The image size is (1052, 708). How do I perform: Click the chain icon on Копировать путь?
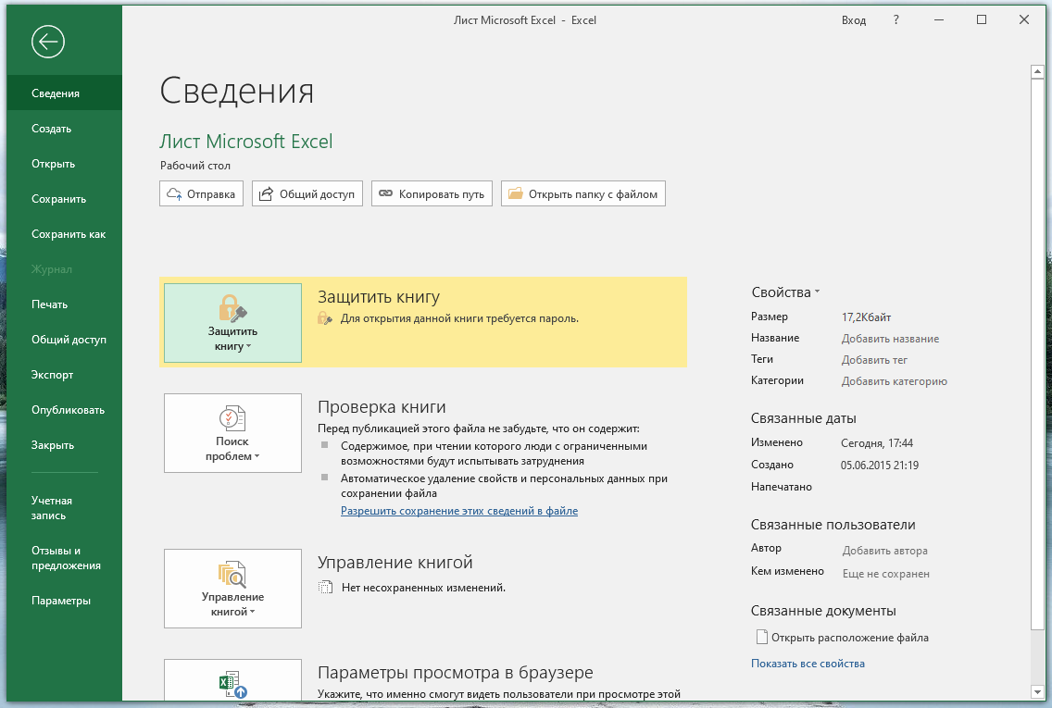pos(386,193)
